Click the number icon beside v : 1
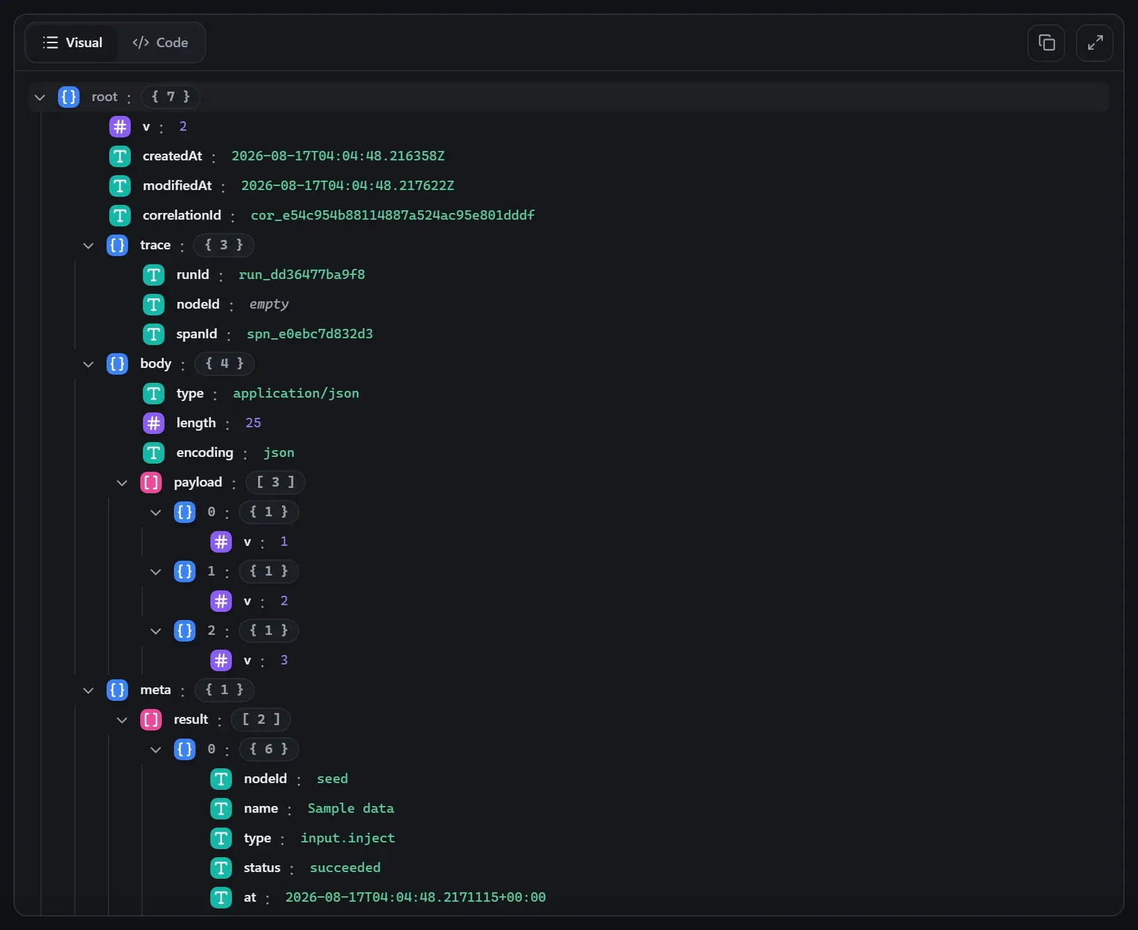 tap(221, 542)
